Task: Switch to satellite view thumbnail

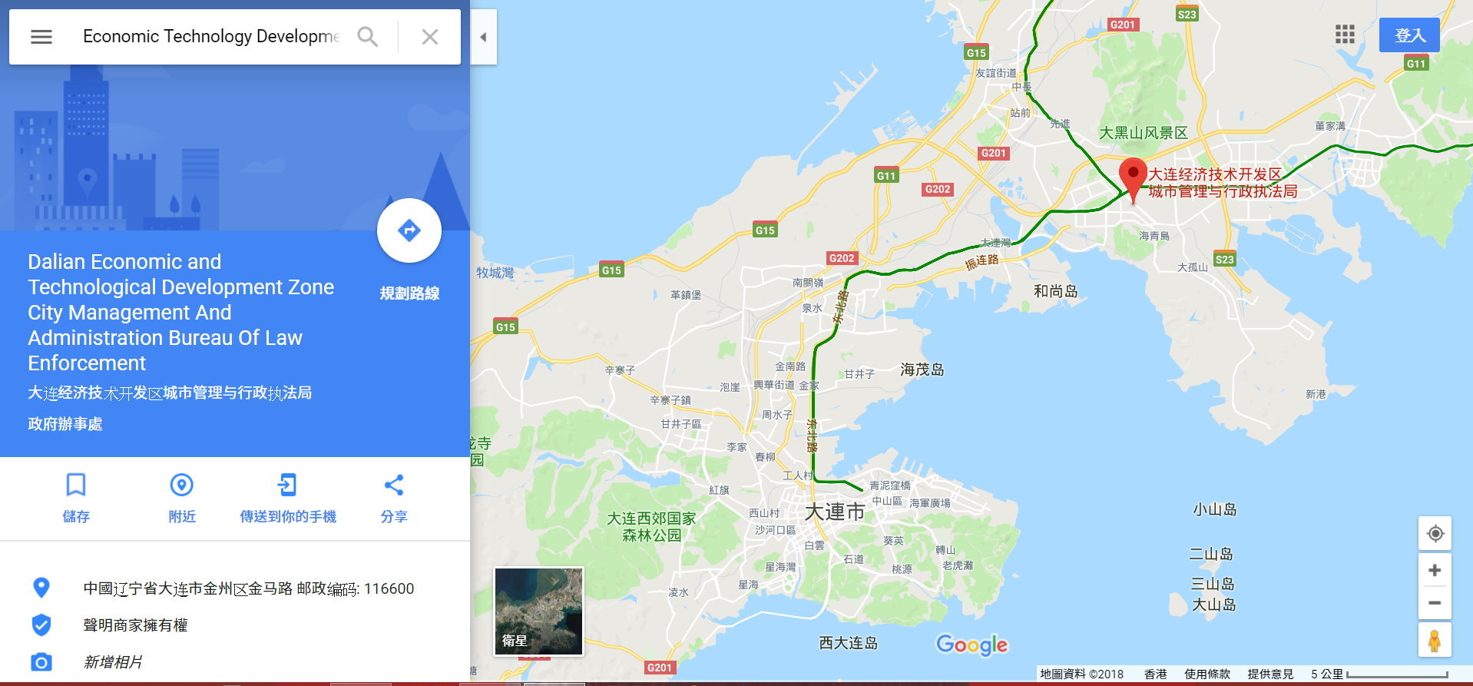Action: point(538,611)
